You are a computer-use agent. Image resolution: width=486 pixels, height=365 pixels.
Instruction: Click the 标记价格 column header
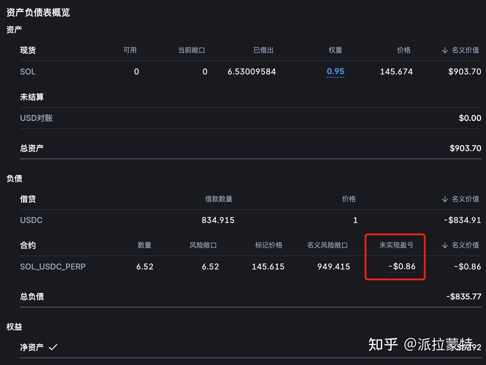pos(269,245)
